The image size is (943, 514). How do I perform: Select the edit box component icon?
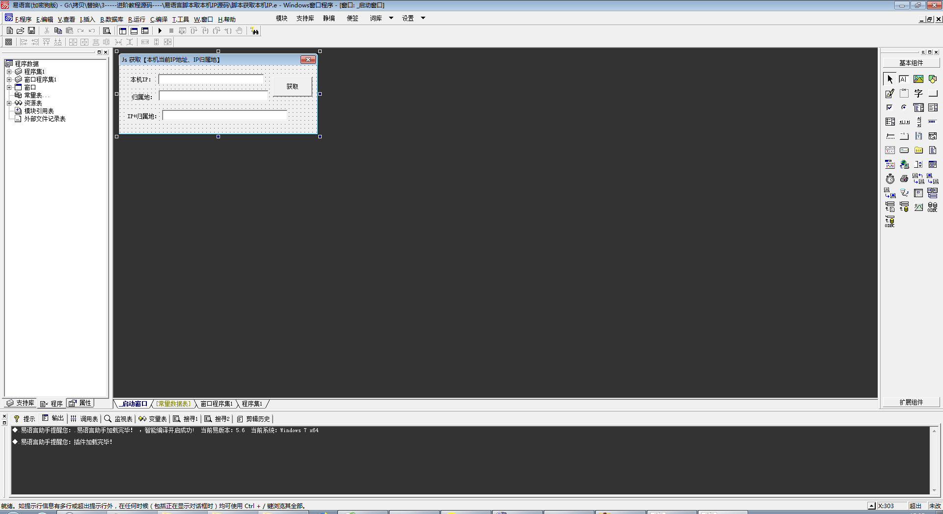click(x=904, y=79)
